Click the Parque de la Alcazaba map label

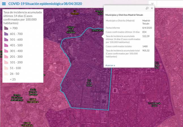click(x=71, y=30)
